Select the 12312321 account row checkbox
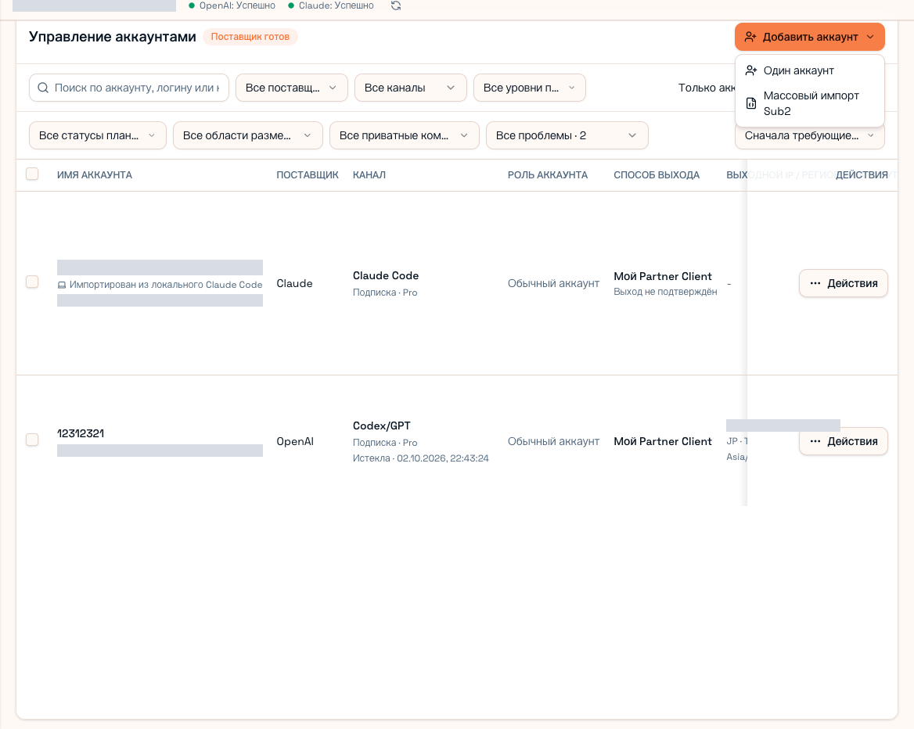Image resolution: width=914 pixels, height=729 pixels. tap(32, 440)
